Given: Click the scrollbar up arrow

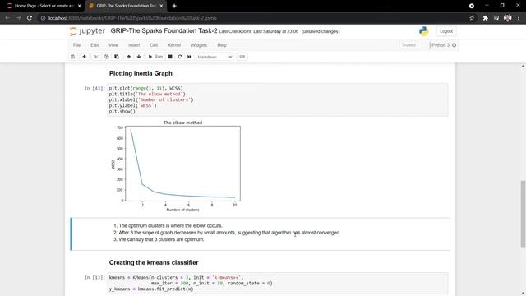Looking at the screenshot, I should coord(523,66).
